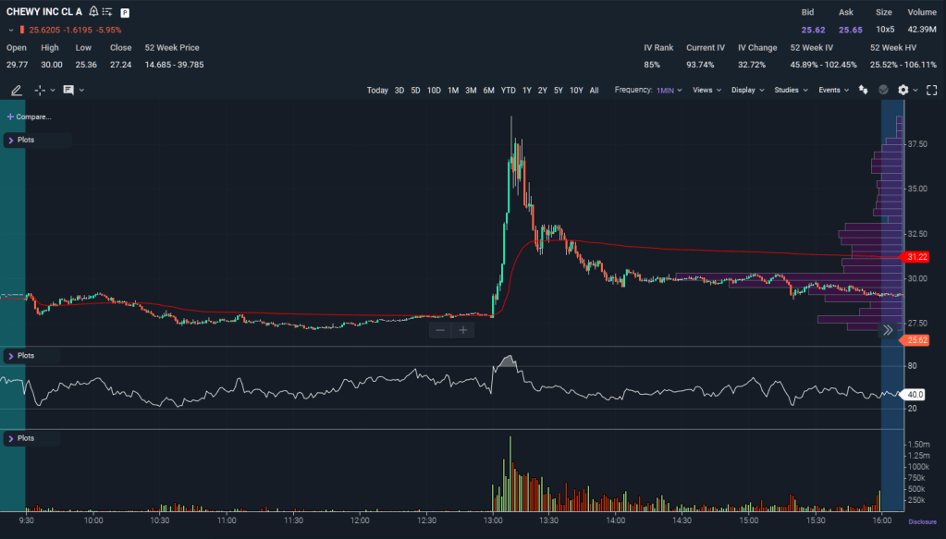
Task: Enter fullscreen chart mode
Action: (931, 90)
